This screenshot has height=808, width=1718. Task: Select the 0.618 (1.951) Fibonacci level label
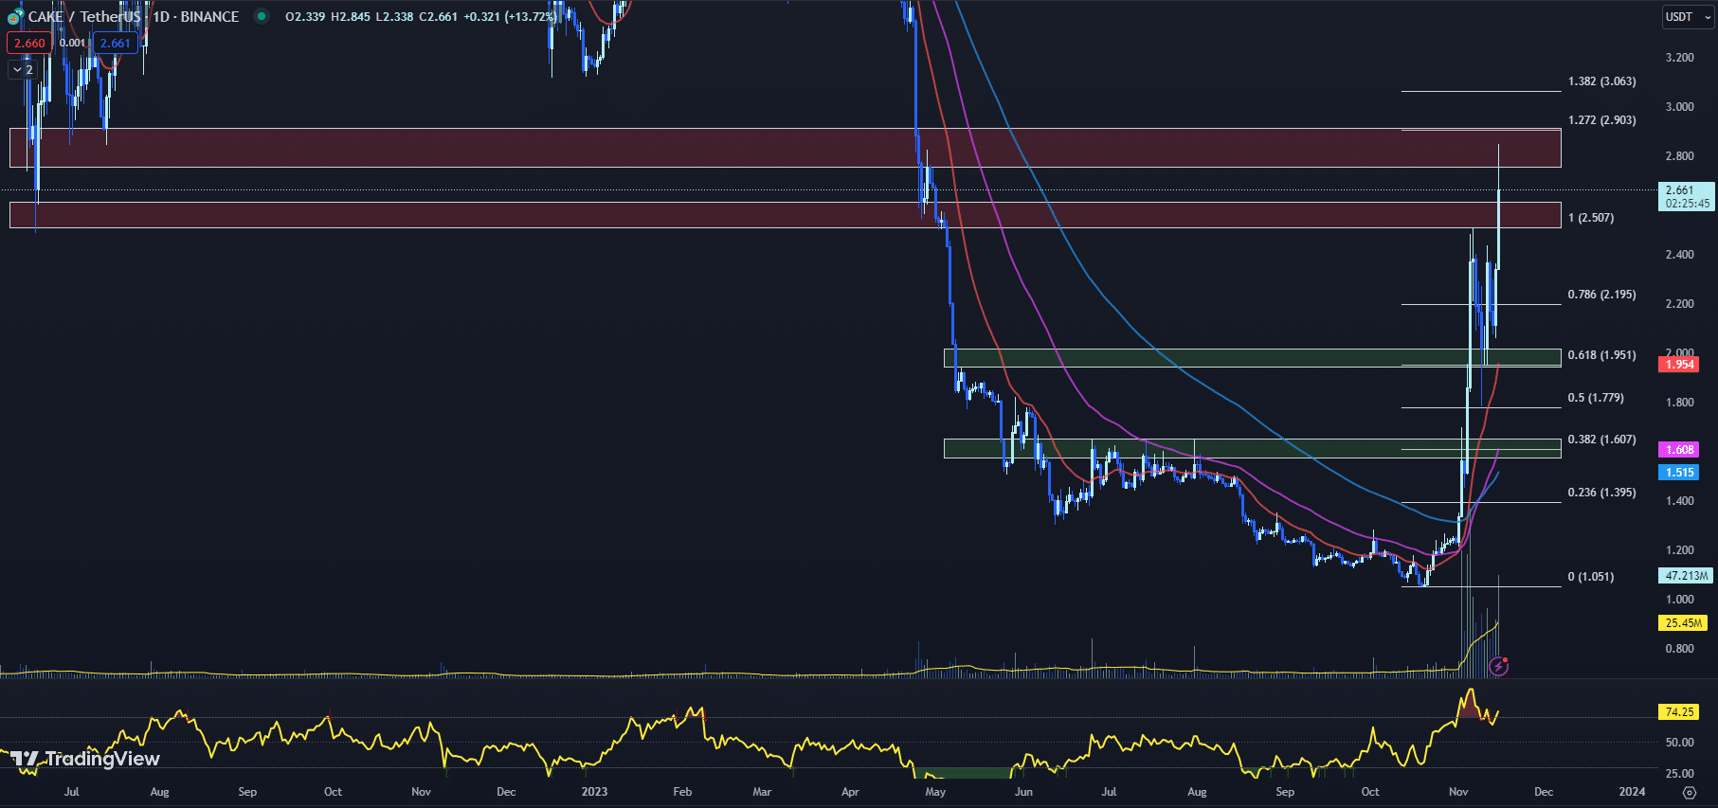click(x=1601, y=355)
